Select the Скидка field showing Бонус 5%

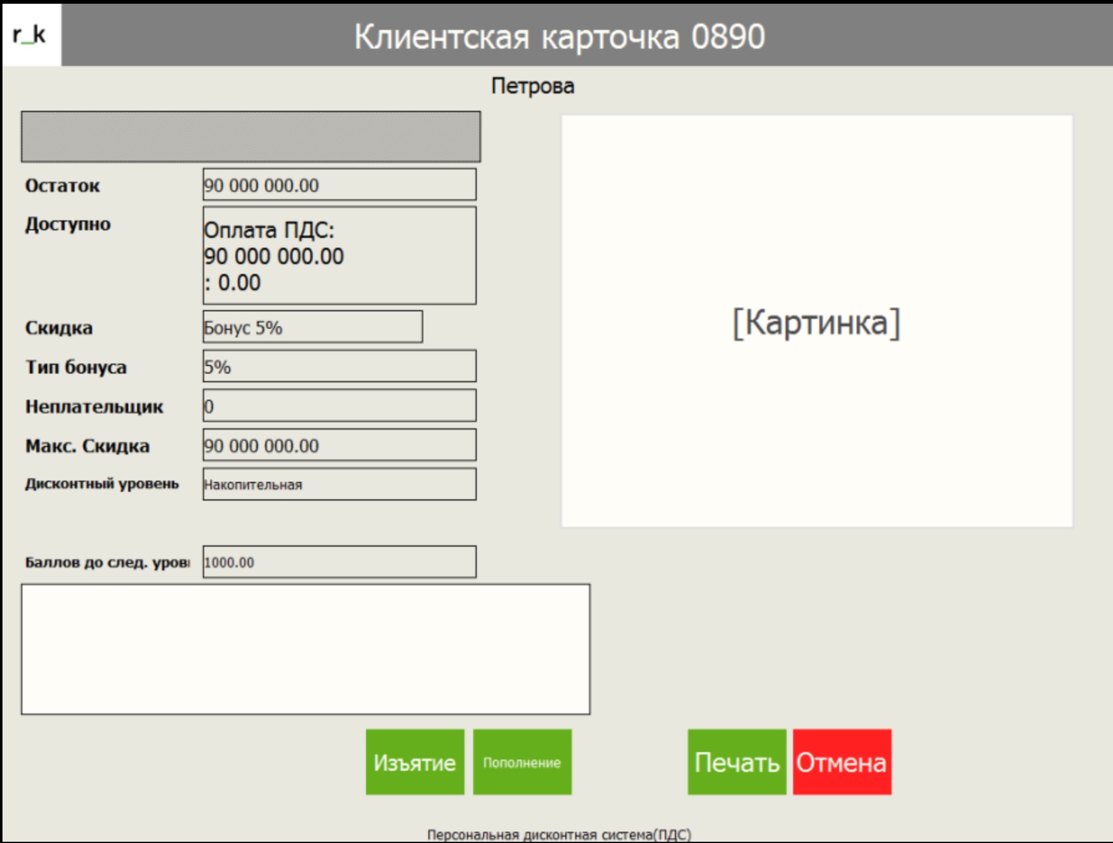[x=312, y=327]
